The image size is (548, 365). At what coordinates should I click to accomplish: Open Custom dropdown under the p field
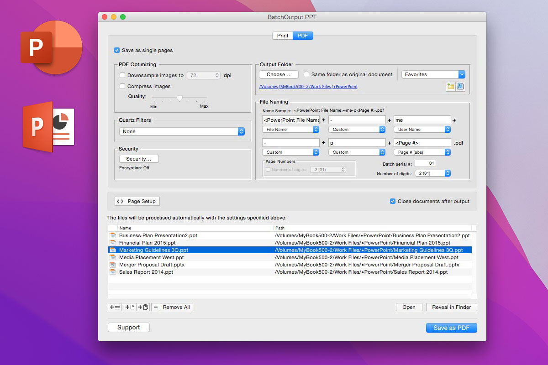pos(357,152)
